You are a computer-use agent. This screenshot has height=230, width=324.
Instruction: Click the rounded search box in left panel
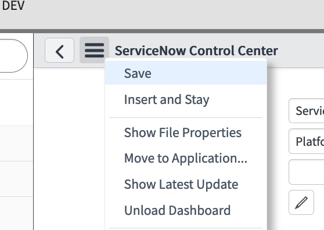pos(13,56)
